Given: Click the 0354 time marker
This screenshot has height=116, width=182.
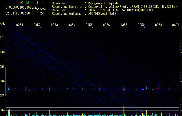Looking at the screenshot, I should click(x=72, y=25).
